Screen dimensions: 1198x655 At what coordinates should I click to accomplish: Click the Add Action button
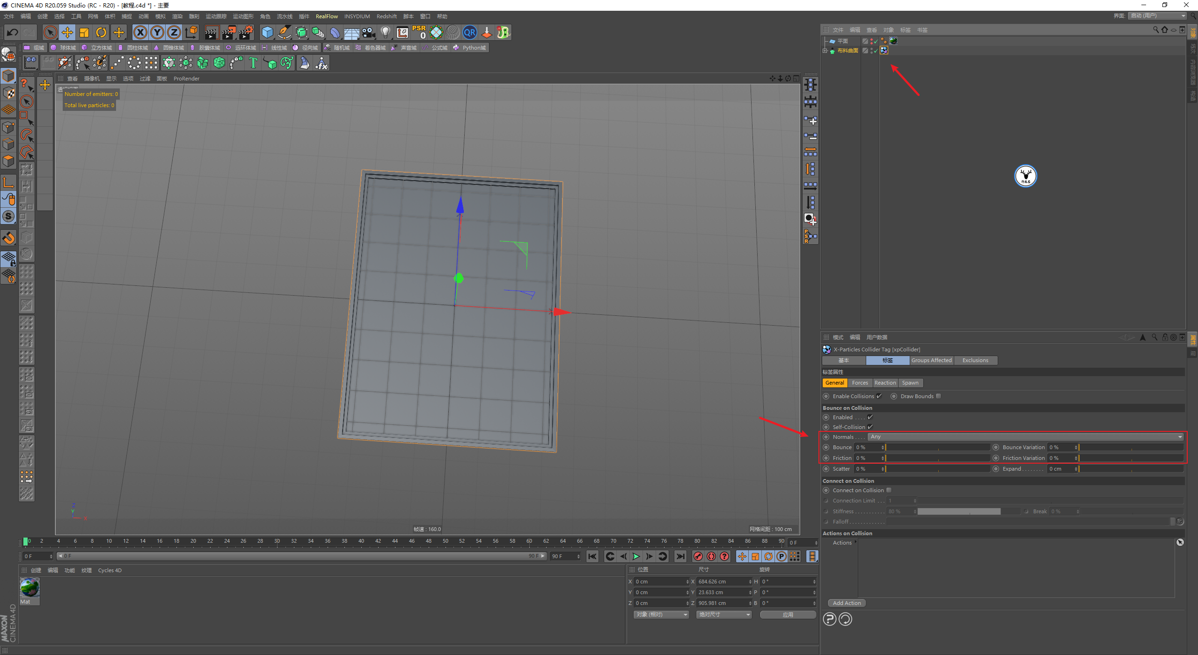point(847,603)
